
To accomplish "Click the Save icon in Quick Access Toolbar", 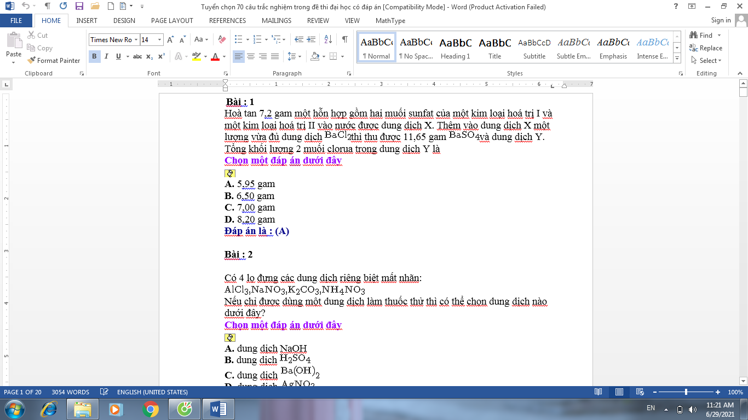I will (79, 7).
